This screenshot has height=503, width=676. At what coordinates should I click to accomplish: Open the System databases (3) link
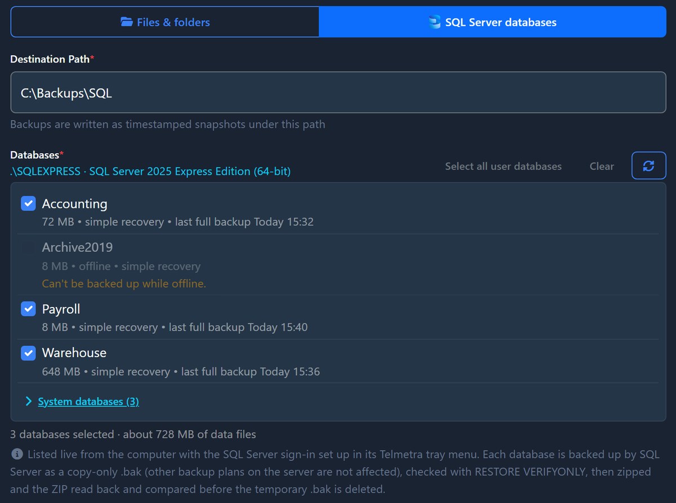88,402
